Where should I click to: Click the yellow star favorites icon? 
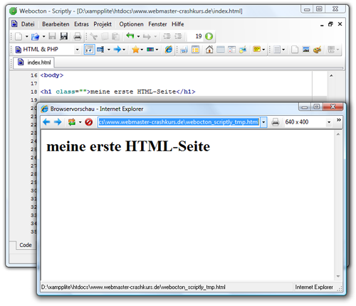(x=135, y=50)
